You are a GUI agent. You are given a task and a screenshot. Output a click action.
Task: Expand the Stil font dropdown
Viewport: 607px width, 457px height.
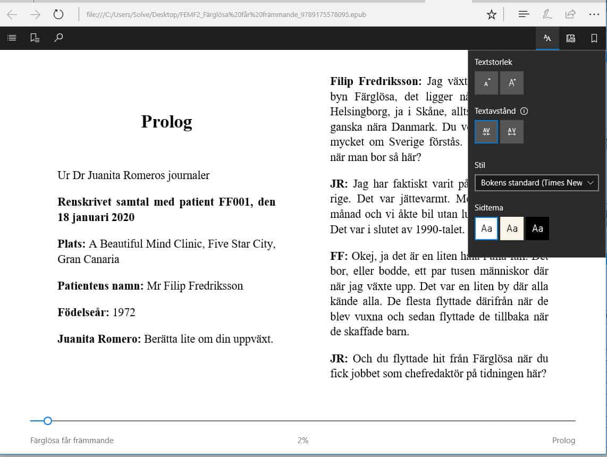tap(536, 183)
